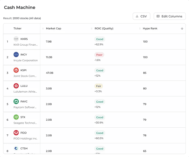Click the Seagate Technol... company name
This screenshot has height=157, width=189.
(x=25, y=123)
